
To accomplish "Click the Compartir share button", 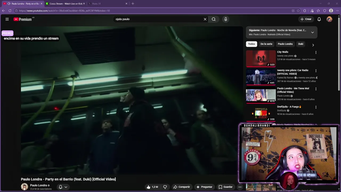I will click(181, 187).
